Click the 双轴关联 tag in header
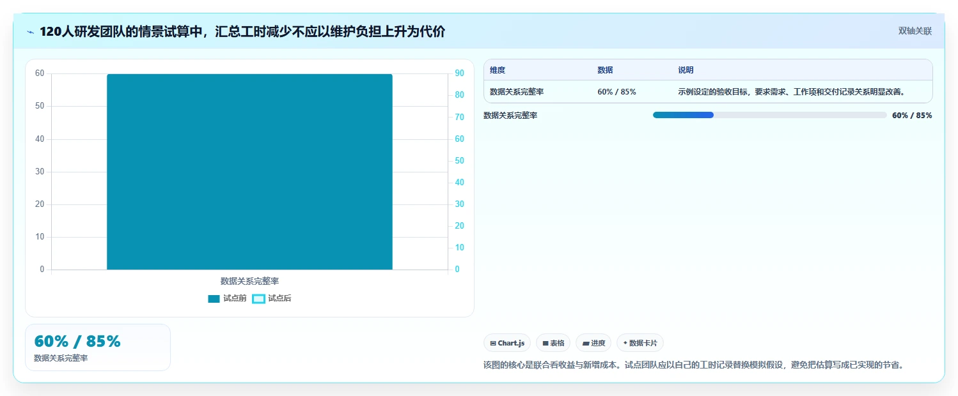 pyautogui.click(x=915, y=31)
